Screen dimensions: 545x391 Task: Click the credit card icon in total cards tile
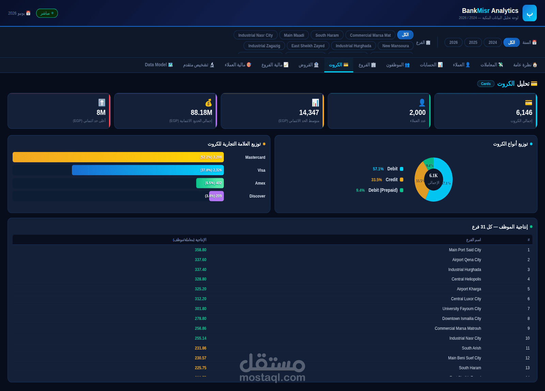(528, 103)
